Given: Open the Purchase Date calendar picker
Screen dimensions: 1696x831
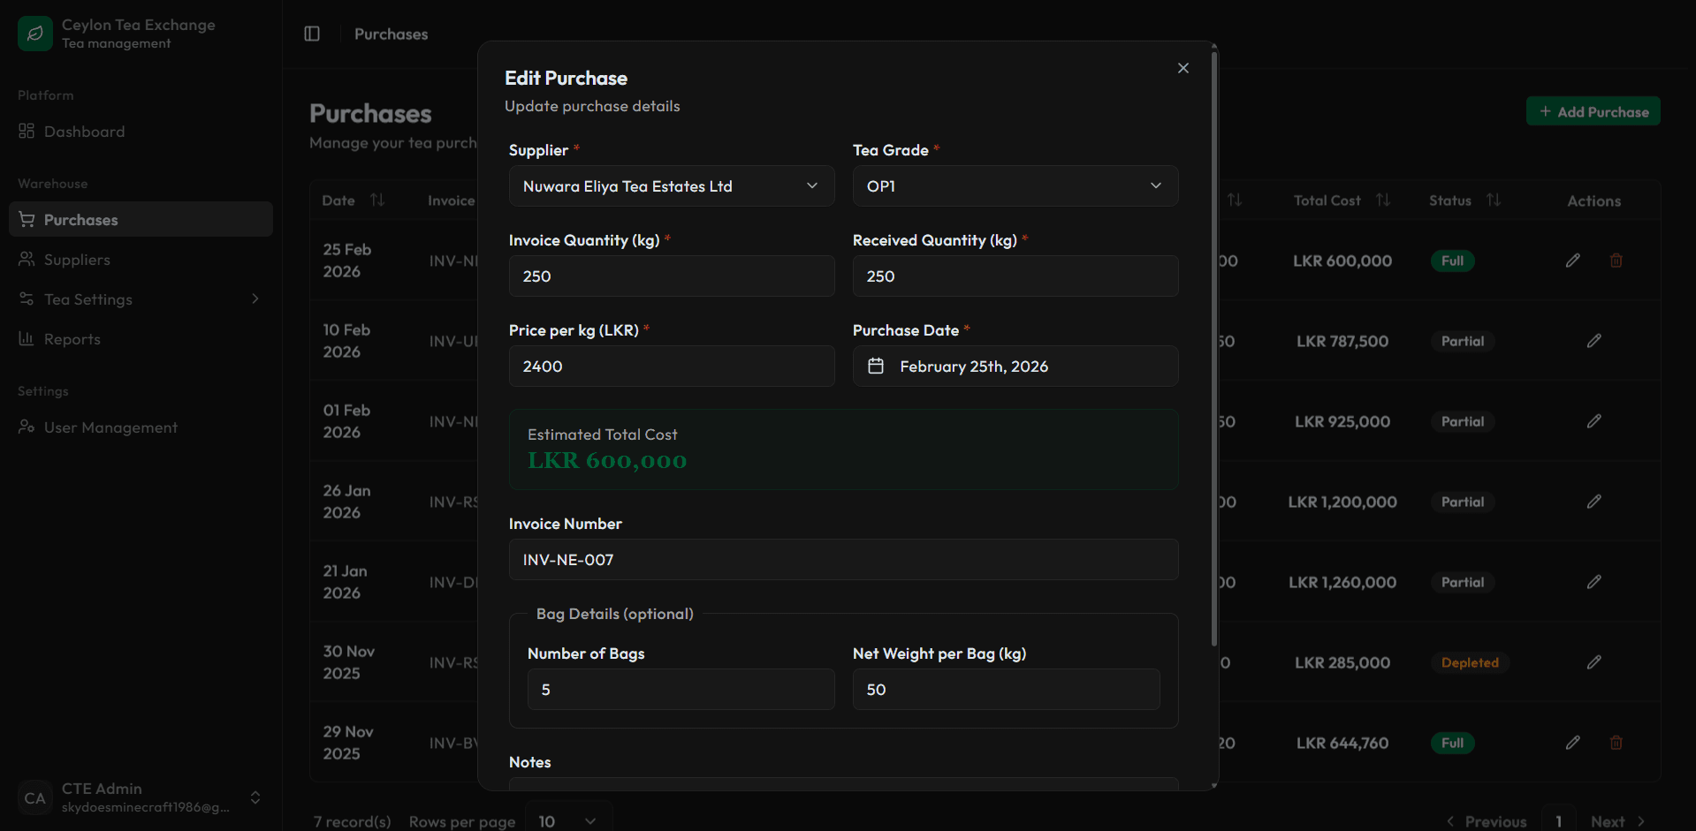Looking at the screenshot, I should click(1015, 366).
